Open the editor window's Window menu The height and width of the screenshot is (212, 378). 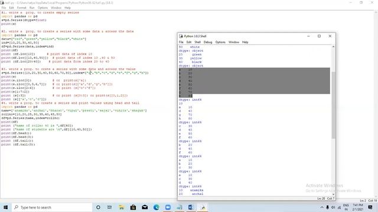tap(56, 8)
